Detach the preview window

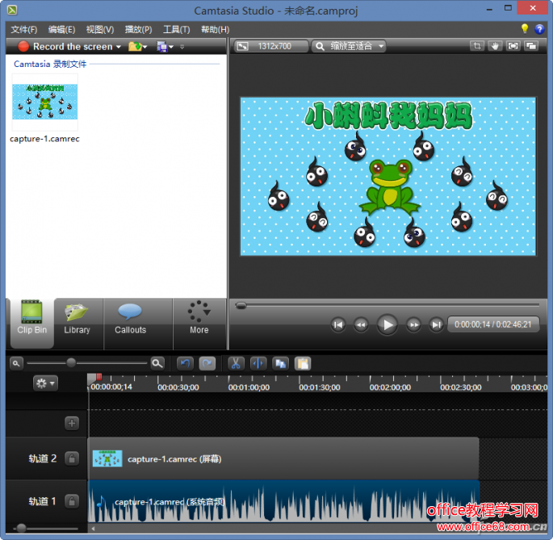tap(531, 46)
